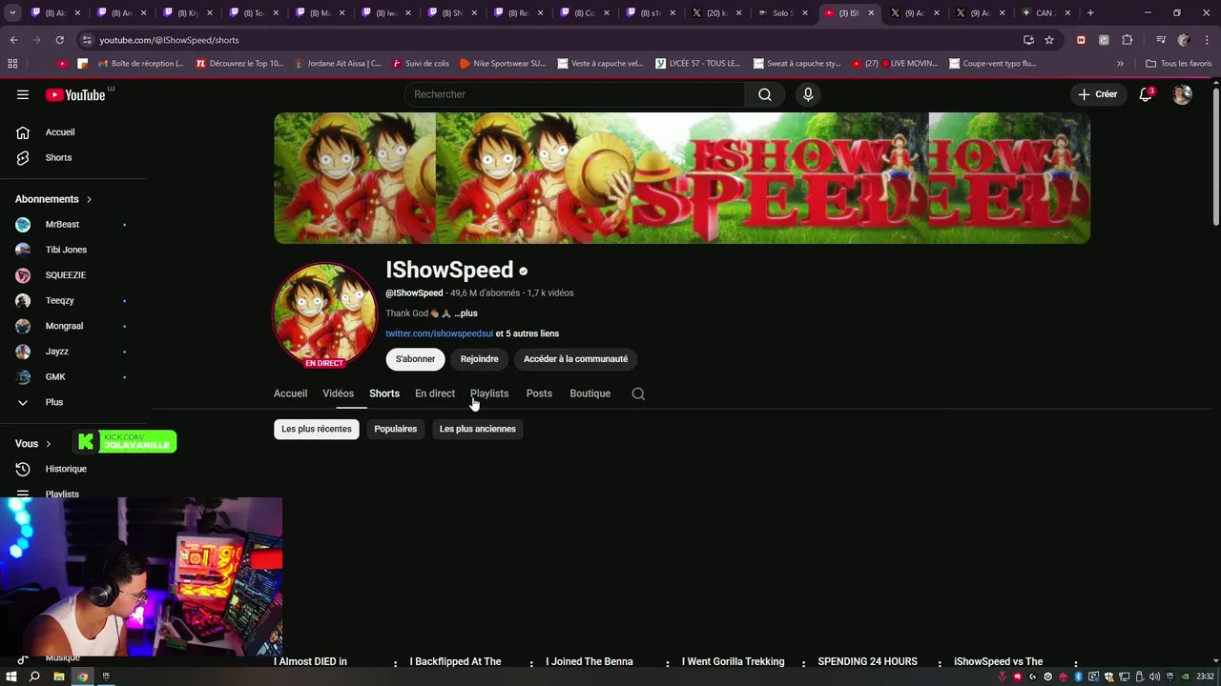Viewport: 1221px width, 686px height.
Task: Open the account avatar menu
Action: [x=1182, y=94]
